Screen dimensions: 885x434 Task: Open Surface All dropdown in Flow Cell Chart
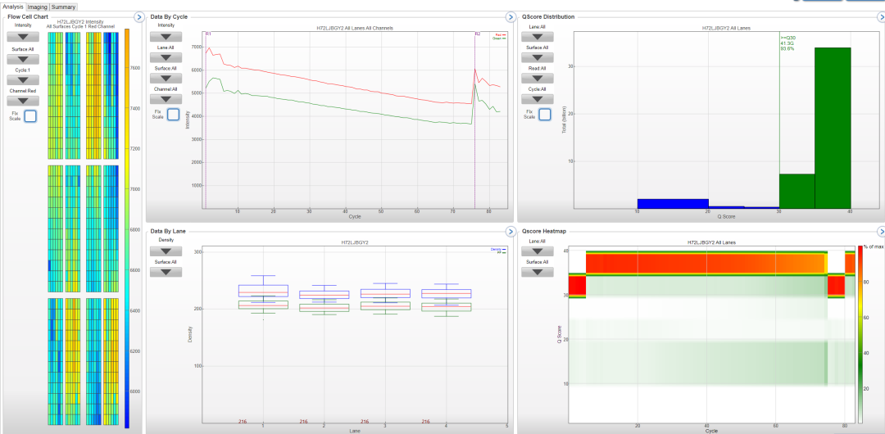(x=22, y=58)
